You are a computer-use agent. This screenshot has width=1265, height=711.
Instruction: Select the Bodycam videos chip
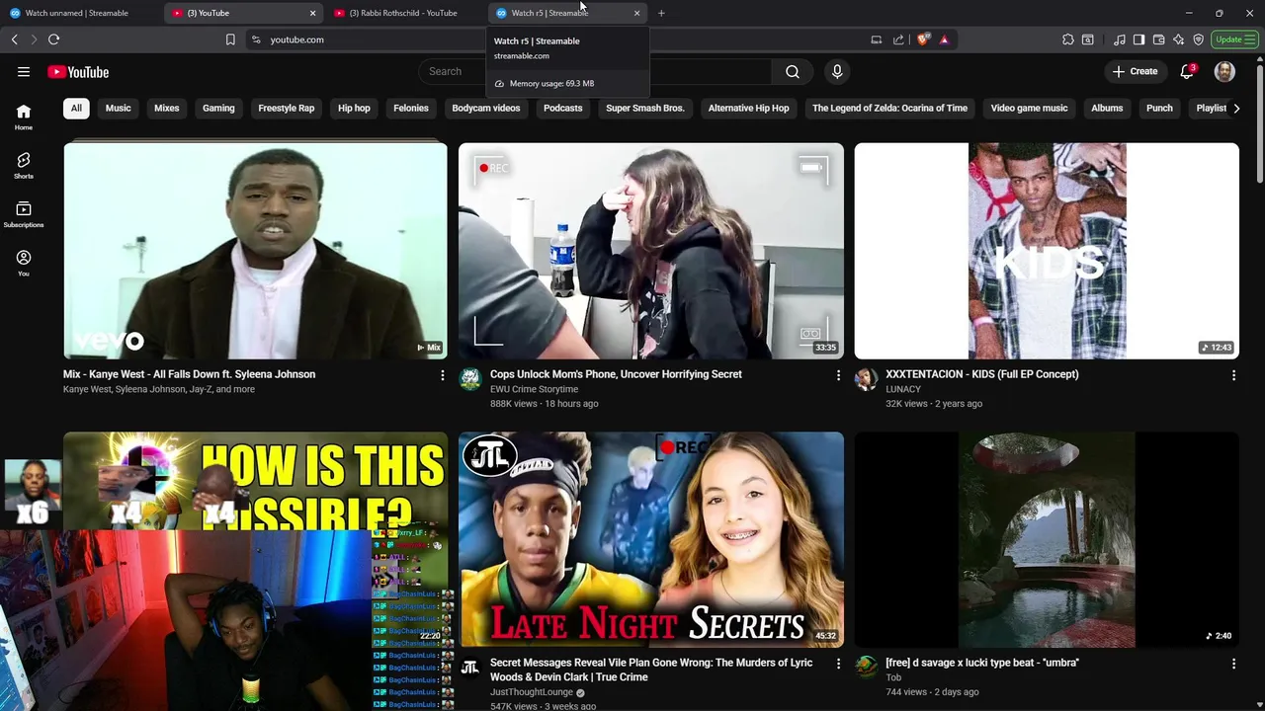[485, 108]
